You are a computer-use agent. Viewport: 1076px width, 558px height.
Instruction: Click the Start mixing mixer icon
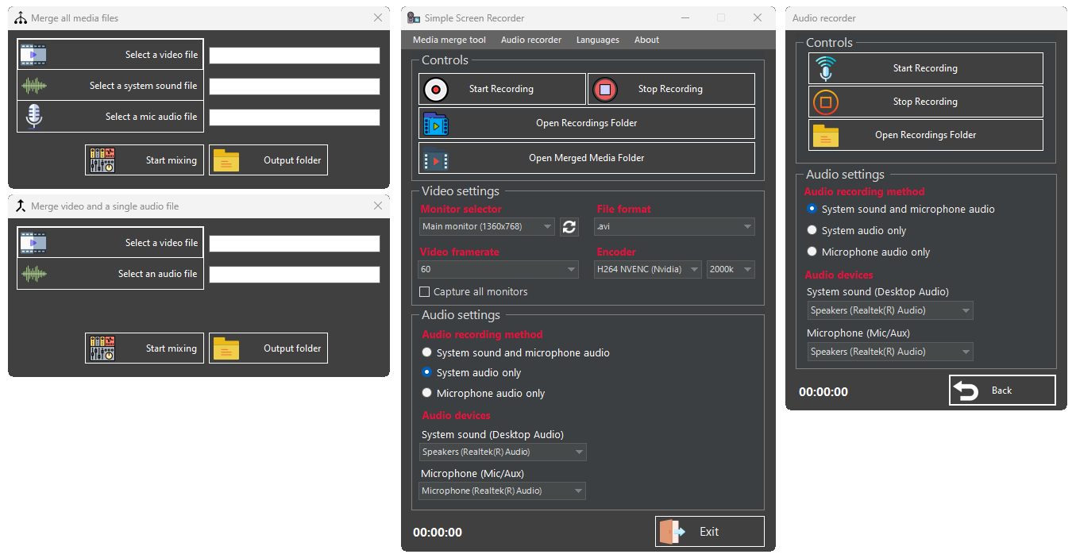pos(102,160)
